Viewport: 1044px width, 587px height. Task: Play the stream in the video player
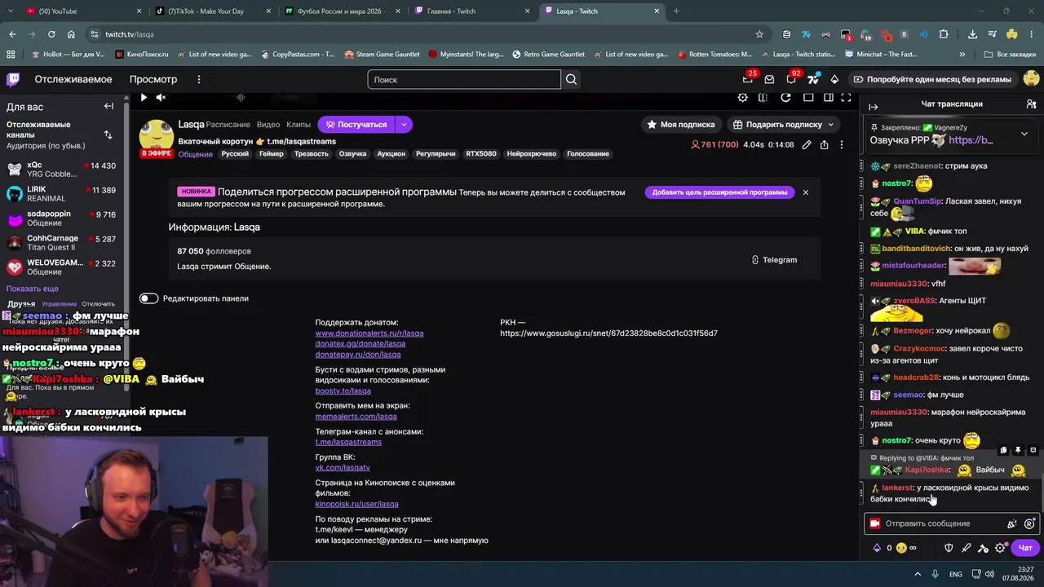tap(144, 98)
